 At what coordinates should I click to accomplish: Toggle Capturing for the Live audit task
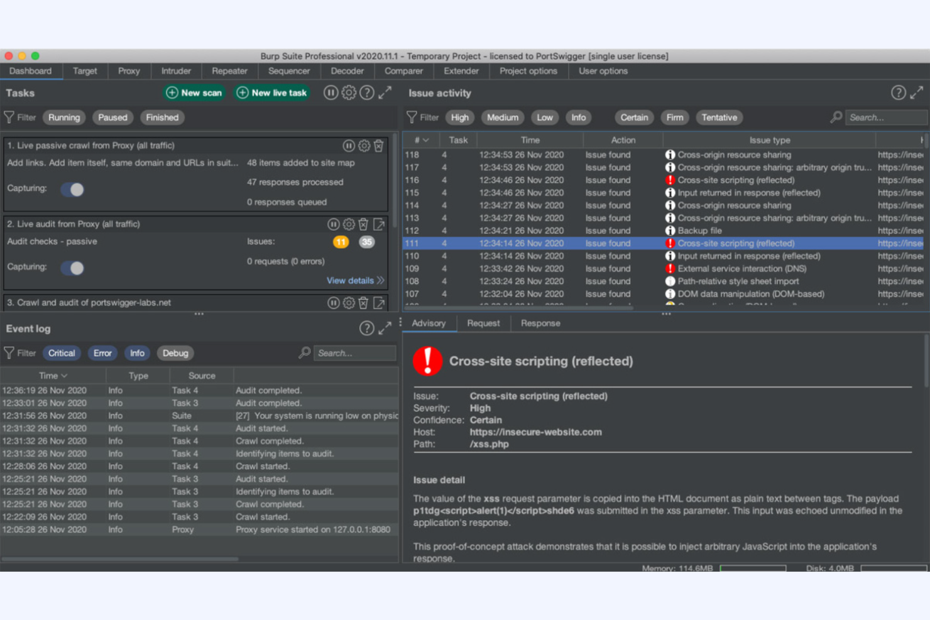[x=72, y=268]
